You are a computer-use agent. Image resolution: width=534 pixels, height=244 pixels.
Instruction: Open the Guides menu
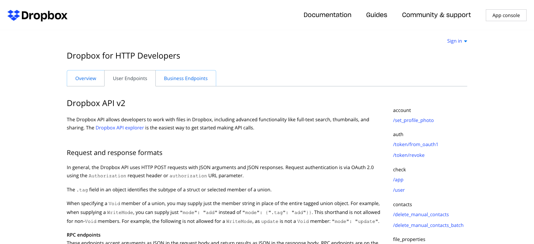point(376,15)
